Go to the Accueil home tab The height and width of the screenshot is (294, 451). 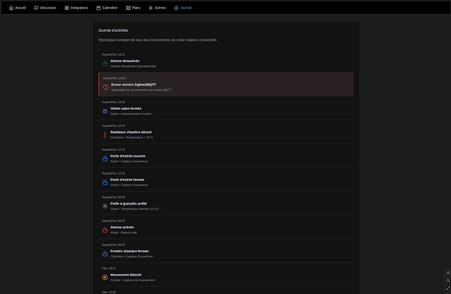click(x=18, y=8)
